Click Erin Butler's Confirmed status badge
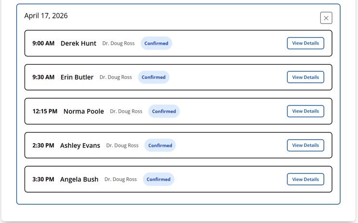358x223 pixels. [154, 77]
